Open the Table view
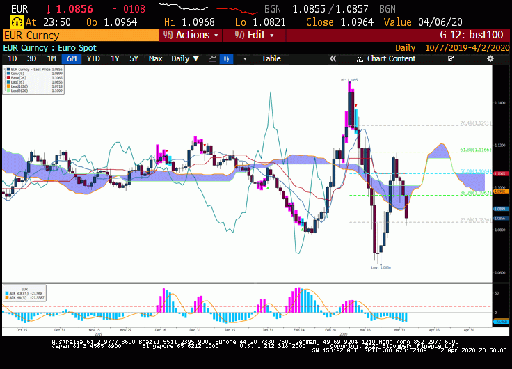 pos(271,58)
